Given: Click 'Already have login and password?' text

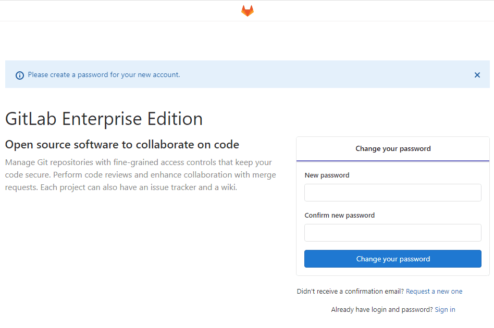Looking at the screenshot, I should click(381, 310).
